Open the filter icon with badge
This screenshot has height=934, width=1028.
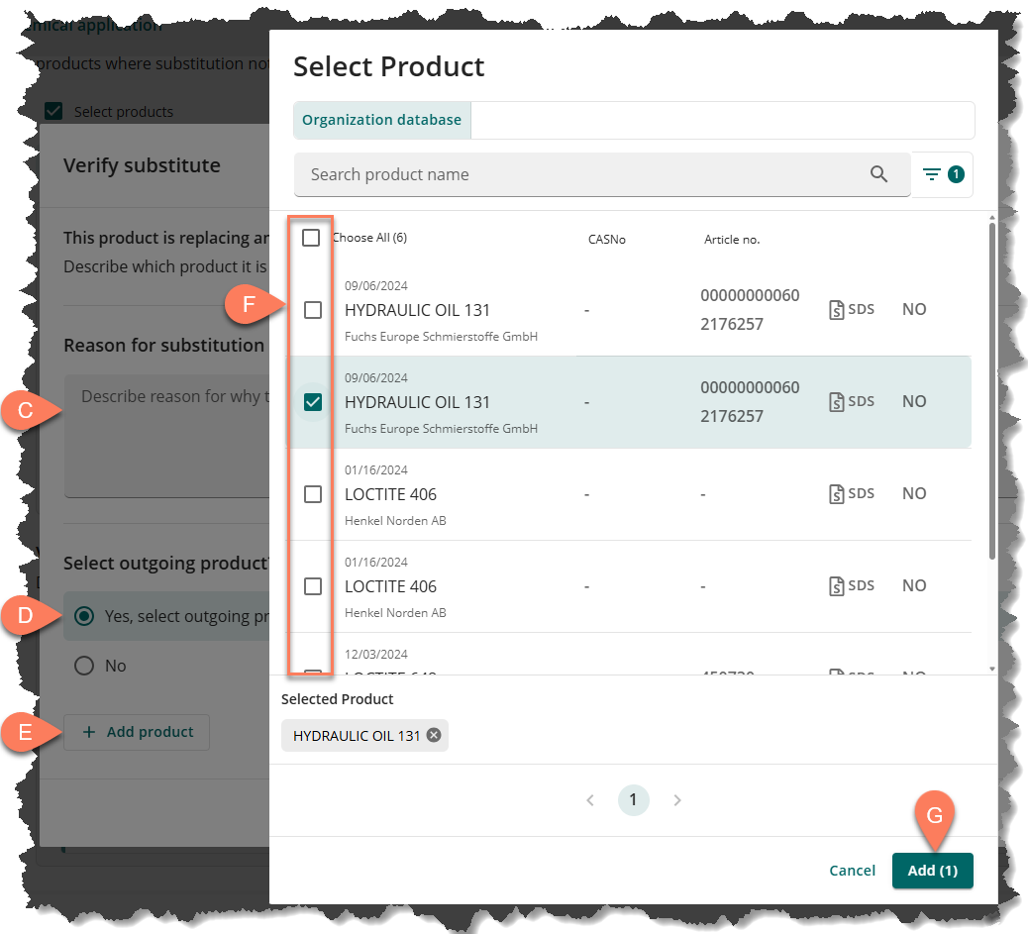click(942, 174)
